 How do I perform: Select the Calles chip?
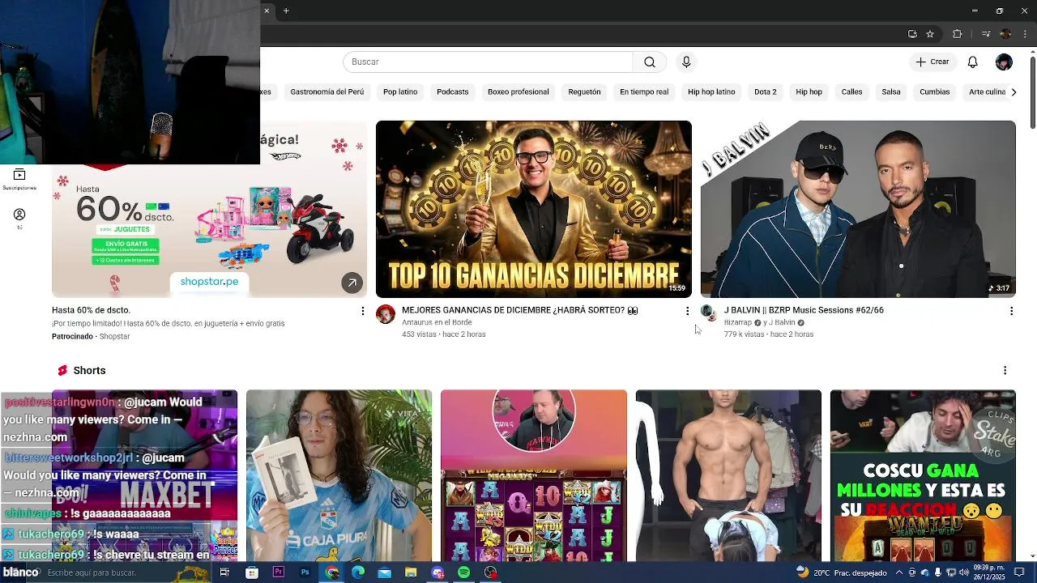[x=851, y=92]
